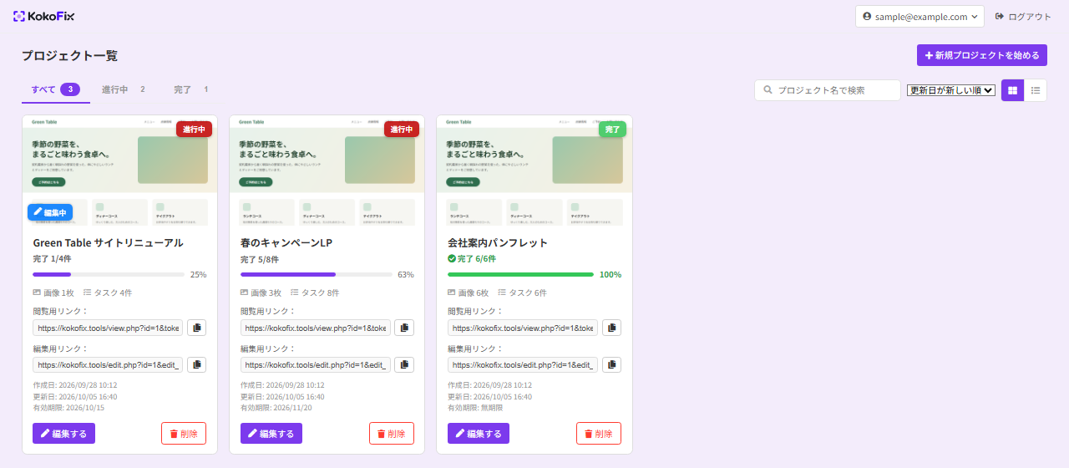Click the ログアウト logout link
Screen dimensions: 1069x468
pyautogui.click(x=1023, y=17)
